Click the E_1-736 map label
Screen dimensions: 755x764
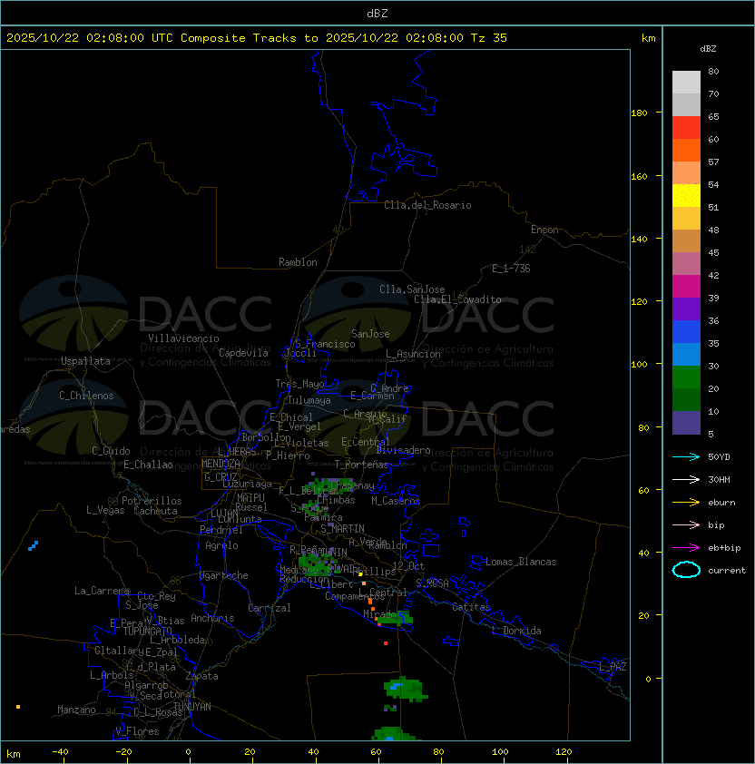511,269
